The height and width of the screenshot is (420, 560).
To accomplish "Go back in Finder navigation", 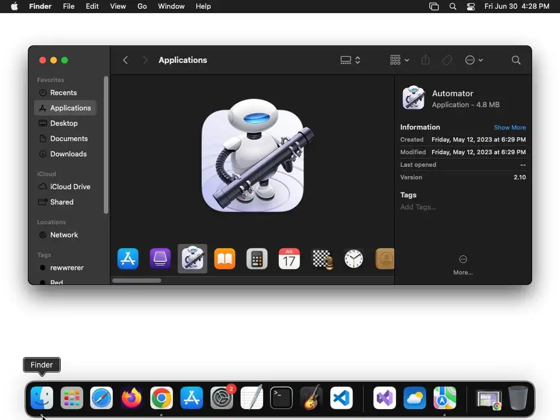I will pos(125,60).
